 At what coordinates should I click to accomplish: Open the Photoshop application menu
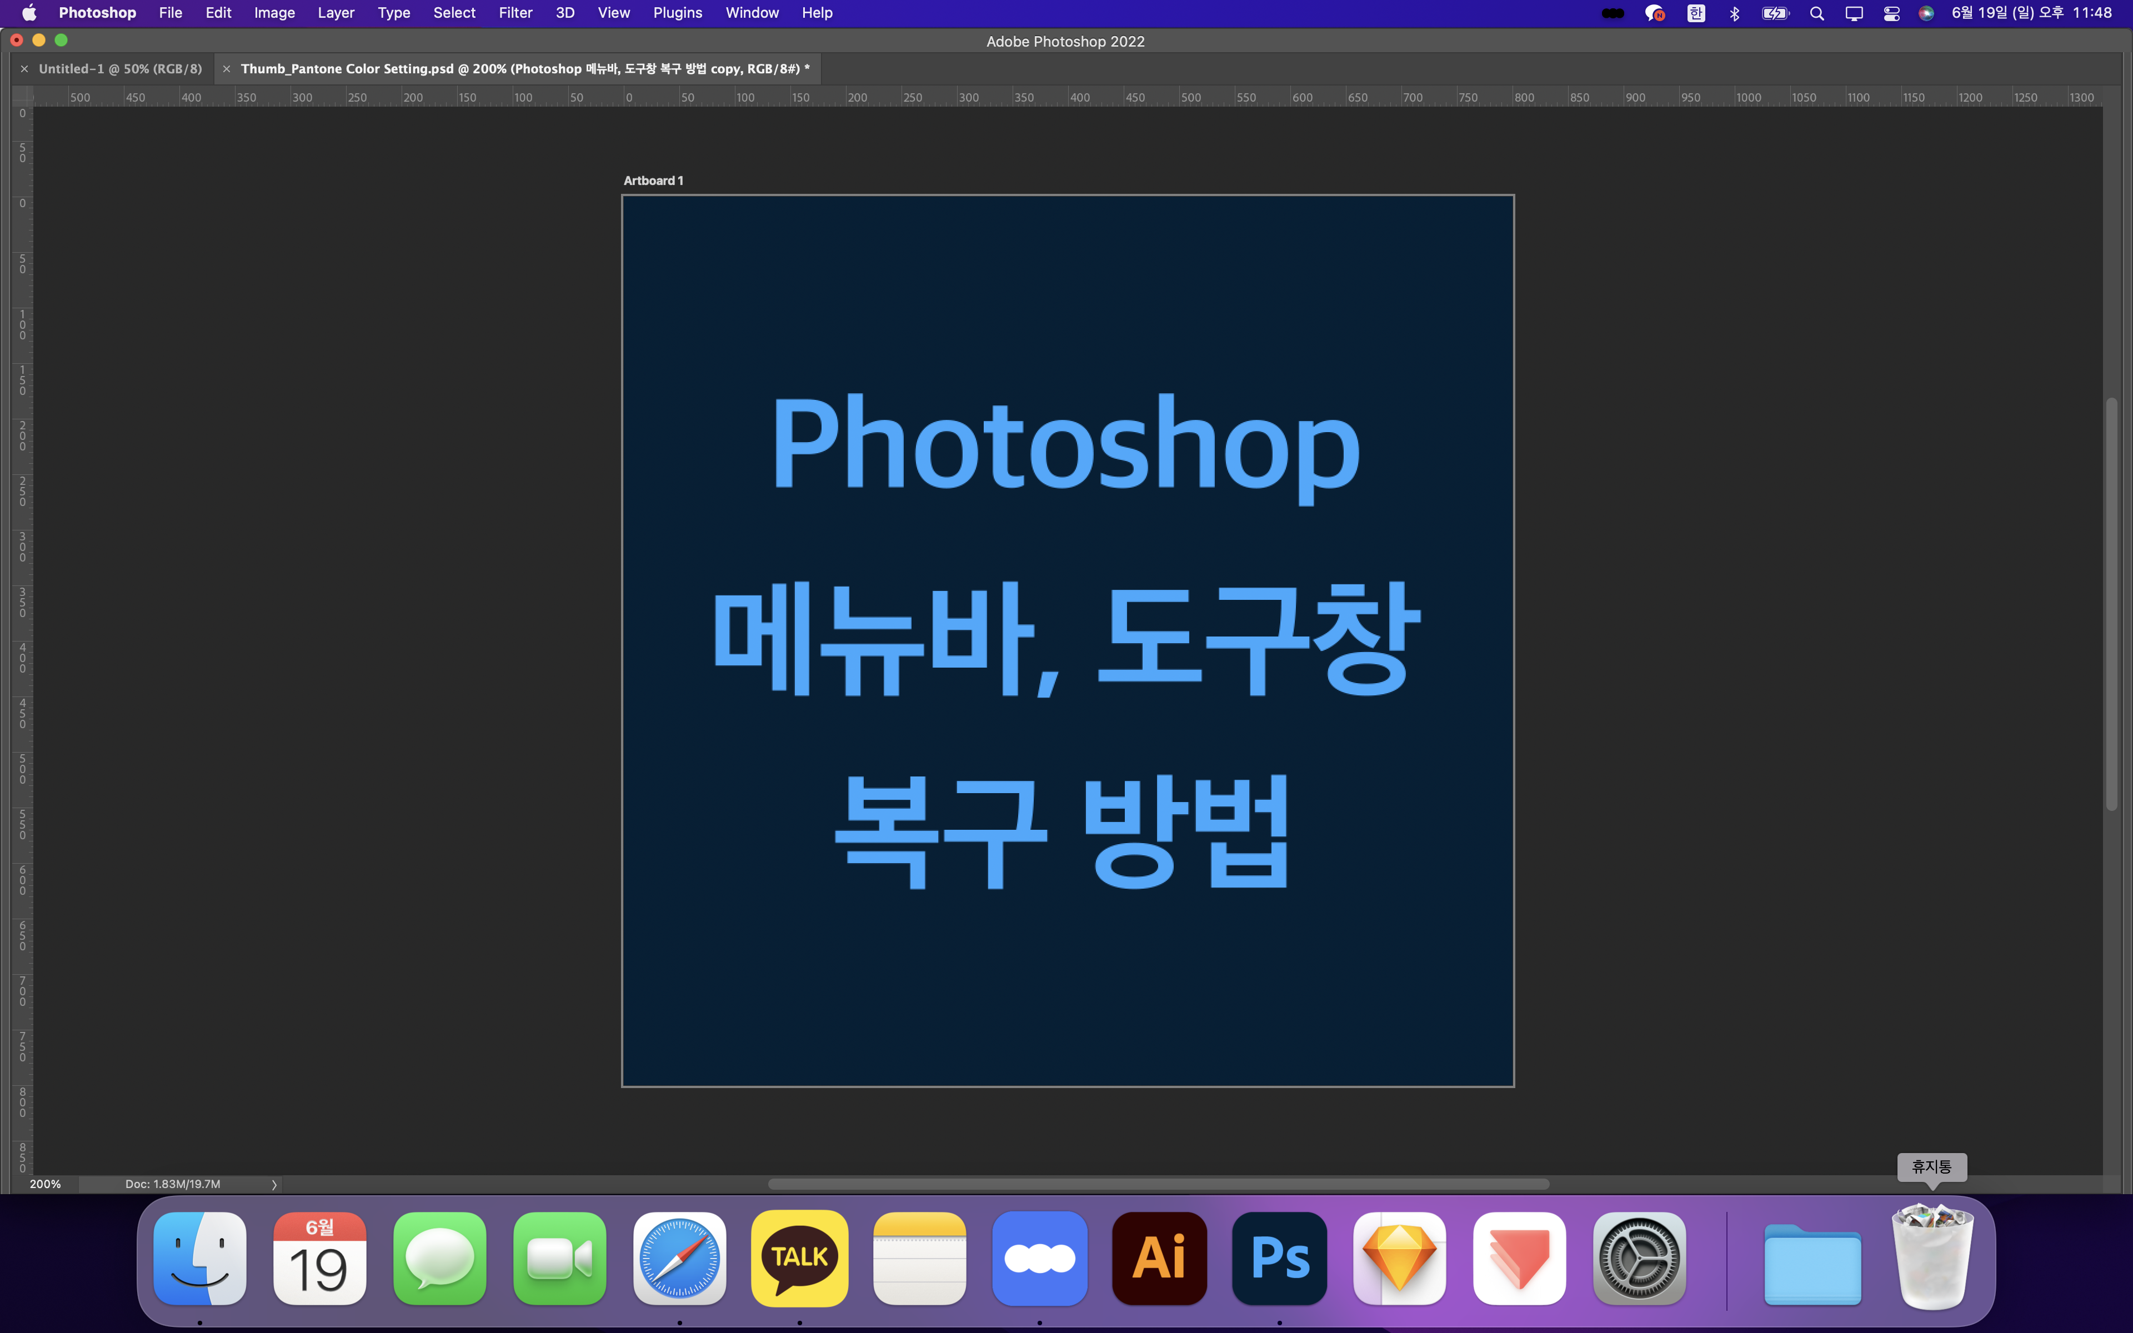coord(97,12)
